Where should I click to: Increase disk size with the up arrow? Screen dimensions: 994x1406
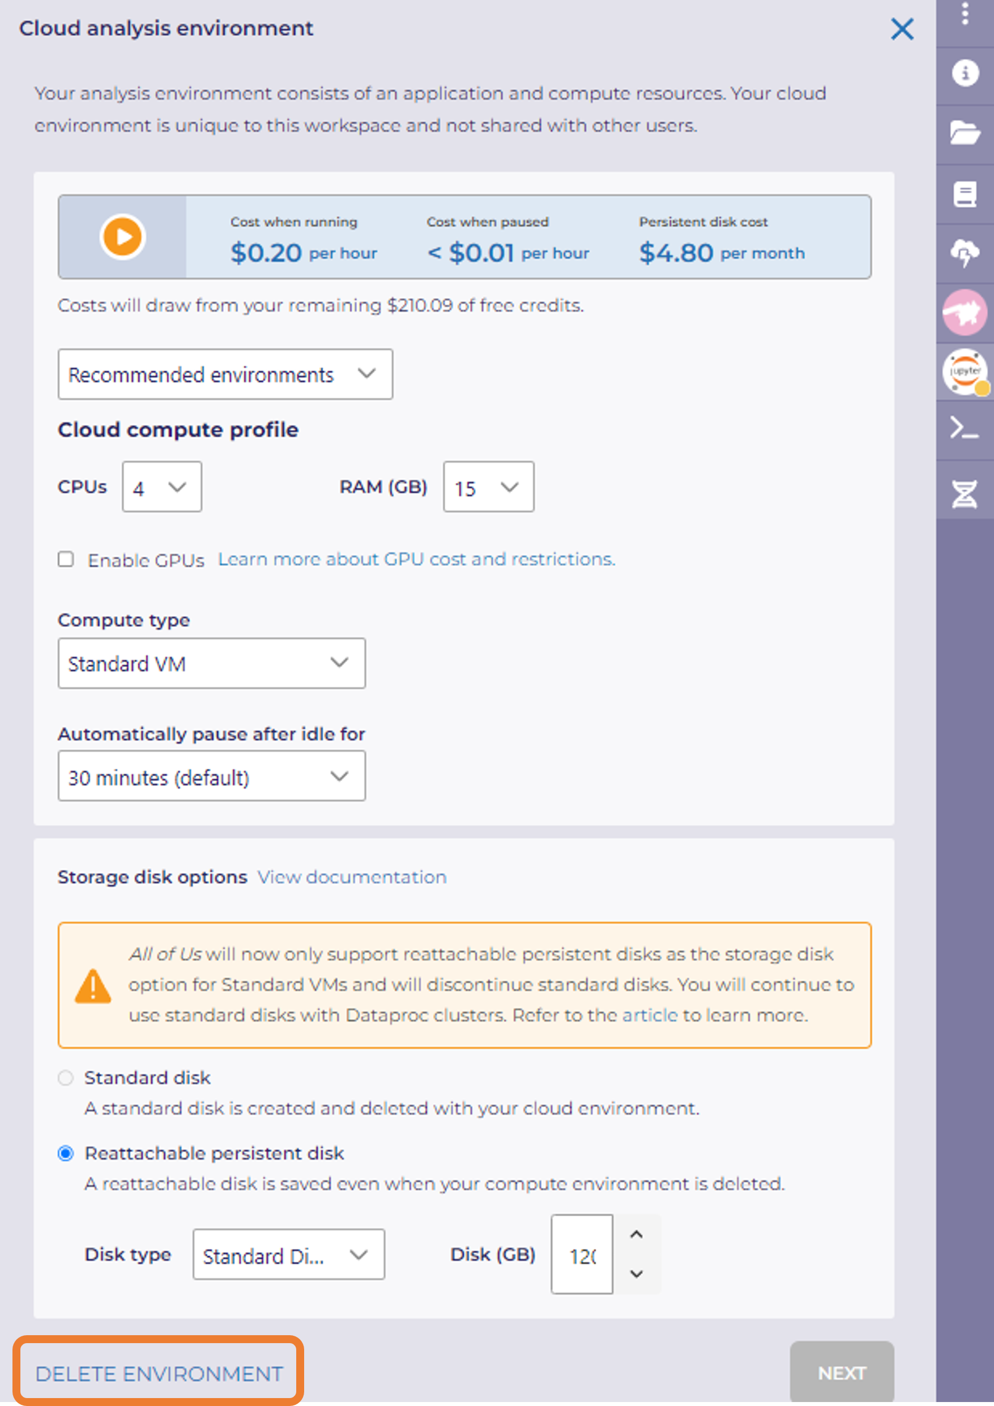(x=637, y=1234)
